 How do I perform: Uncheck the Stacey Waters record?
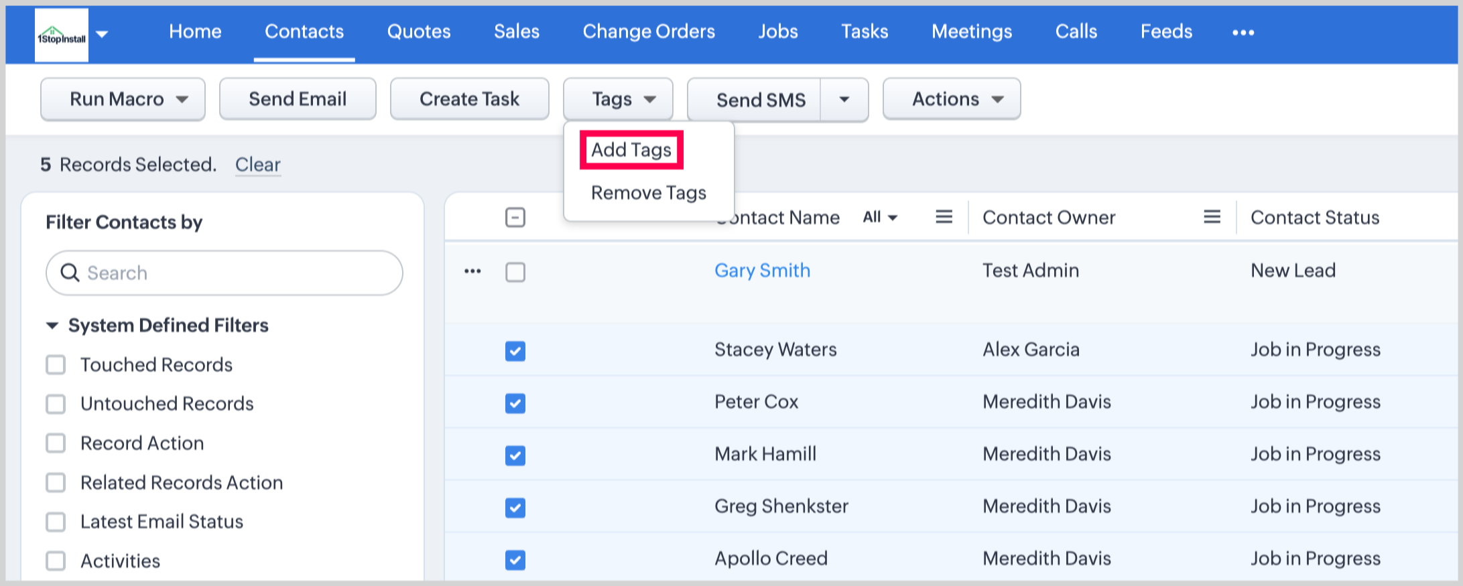[x=515, y=351]
